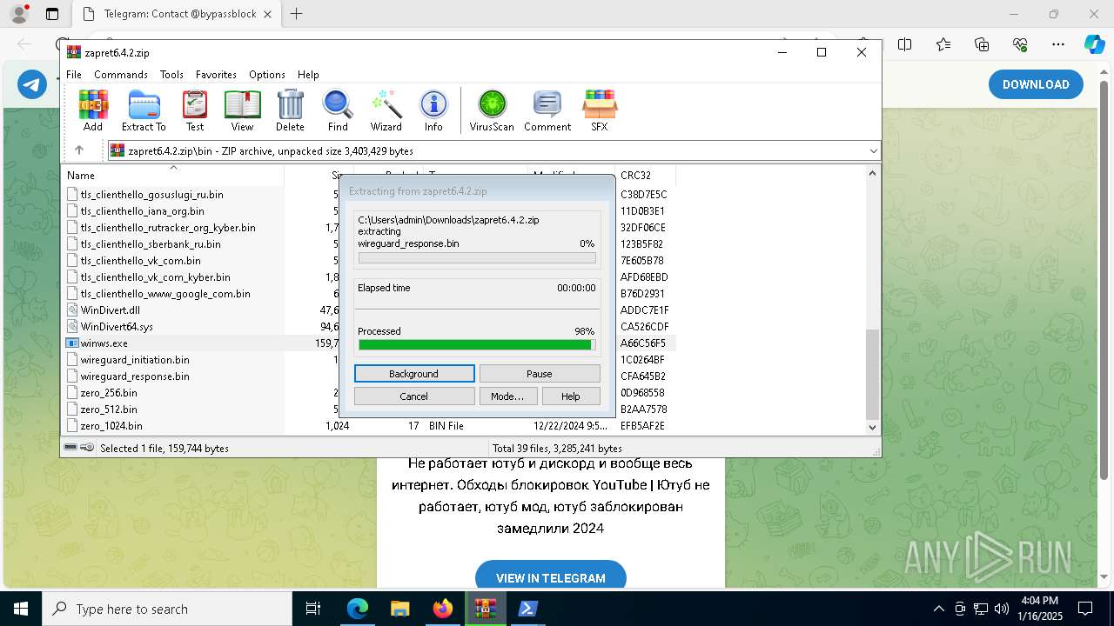Open the Tools menu
Viewport: 1114px width, 626px height.
[171, 75]
